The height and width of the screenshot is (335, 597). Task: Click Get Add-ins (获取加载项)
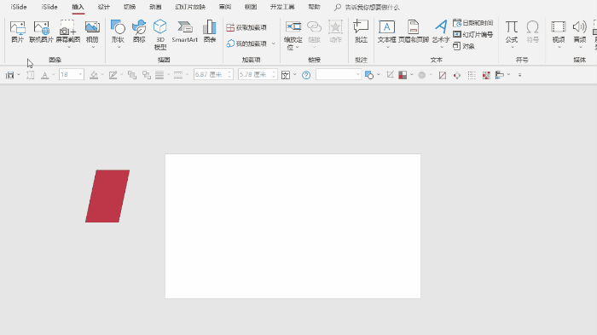click(x=246, y=28)
